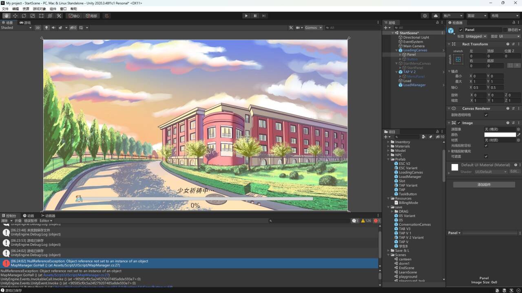Disable the Image component checkbox
Image resolution: width=522 pixels, height=293 pixels.
click(459, 123)
